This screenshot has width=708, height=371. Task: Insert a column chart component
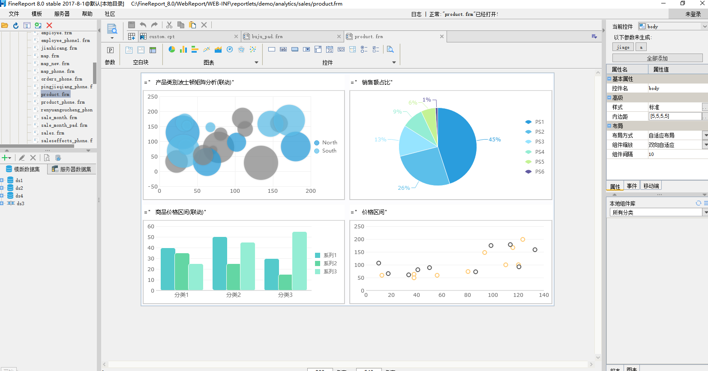tap(183, 49)
